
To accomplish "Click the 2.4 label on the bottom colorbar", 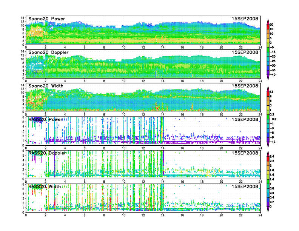I will (272, 157).
